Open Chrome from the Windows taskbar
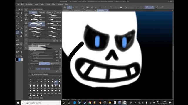Viewport: 188px width, 105px height. pos(90,103)
